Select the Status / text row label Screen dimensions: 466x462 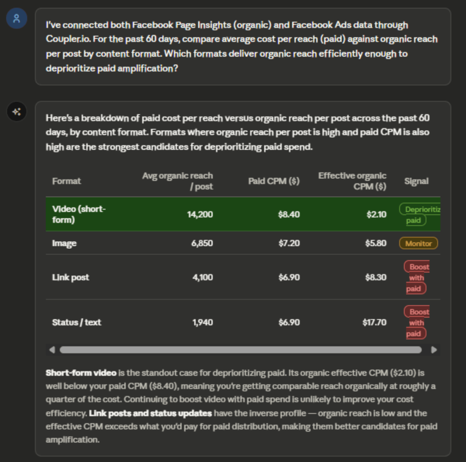pos(76,322)
